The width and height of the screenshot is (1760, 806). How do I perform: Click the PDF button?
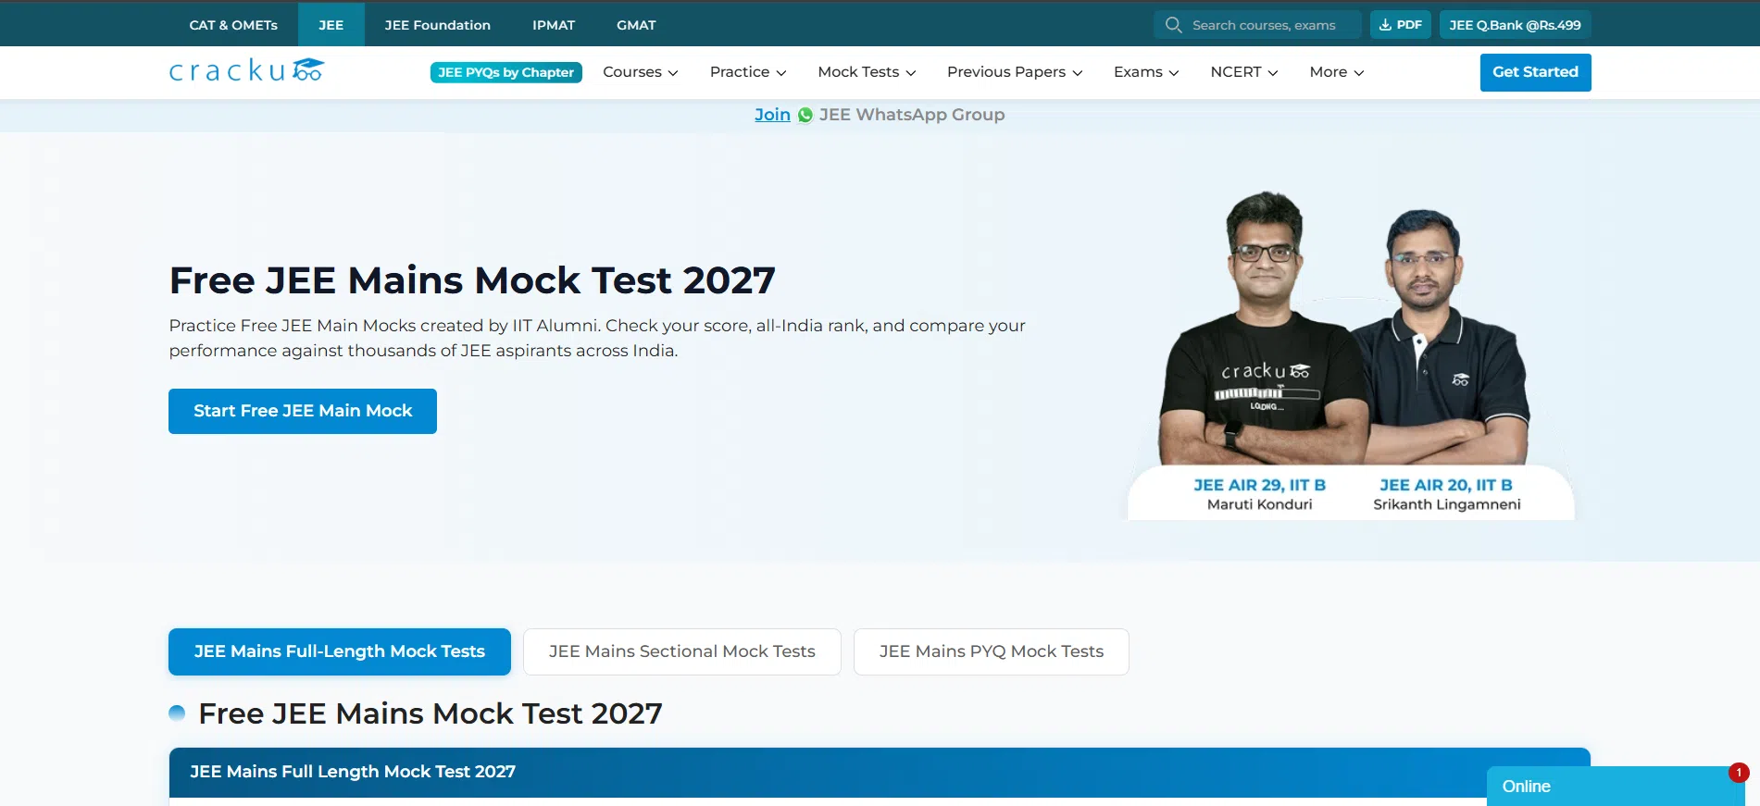pyautogui.click(x=1401, y=25)
